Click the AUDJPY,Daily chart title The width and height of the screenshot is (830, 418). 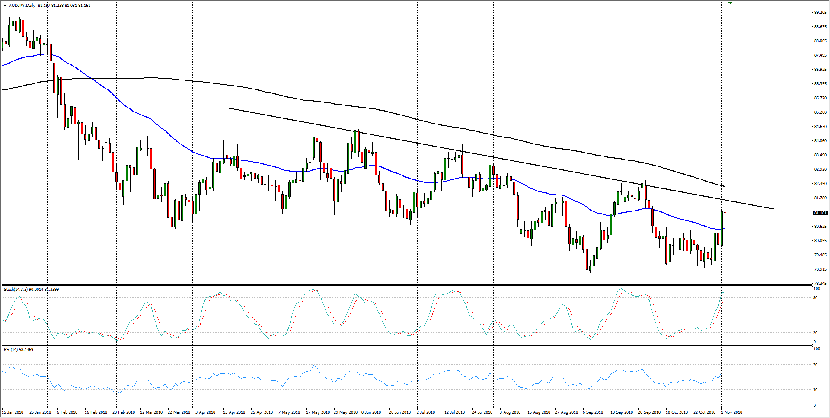coord(22,6)
